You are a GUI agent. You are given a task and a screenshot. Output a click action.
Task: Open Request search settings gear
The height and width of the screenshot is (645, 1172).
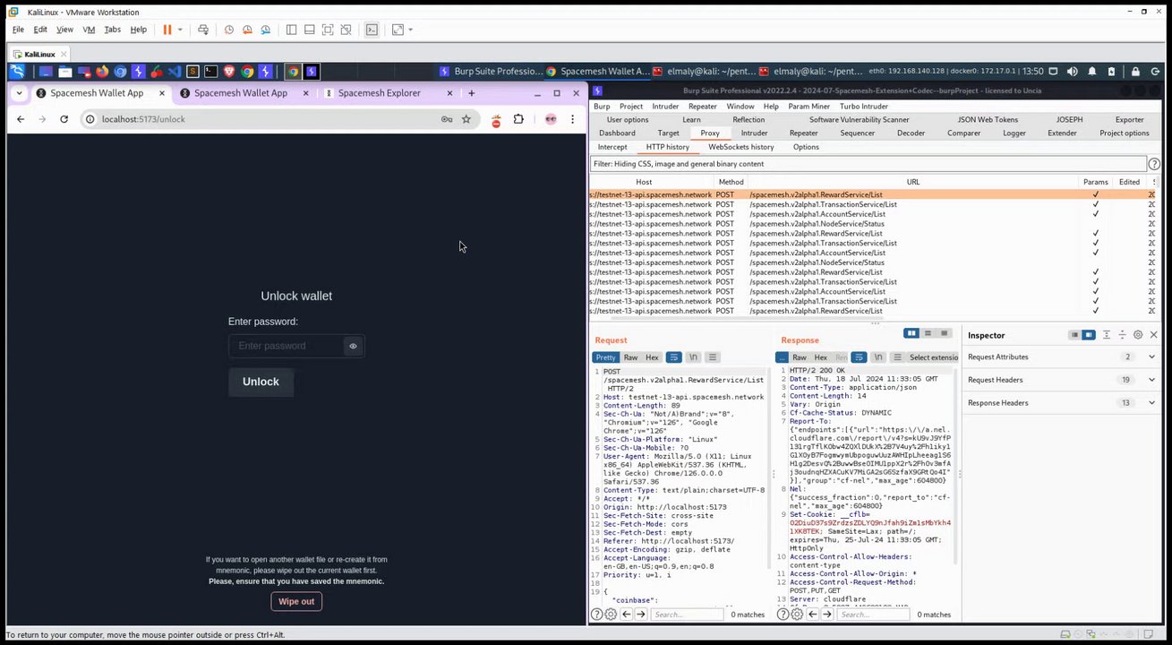pyautogui.click(x=611, y=615)
